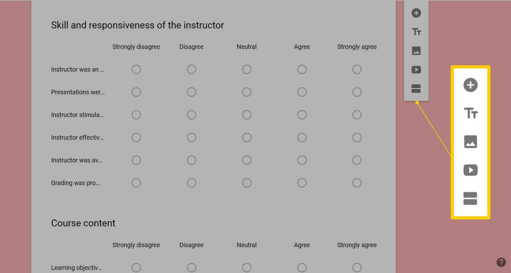Viewport: 511px width, 273px height.
Task: Choose Neutral for "Instructor stimula…" row
Action: [247, 115]
